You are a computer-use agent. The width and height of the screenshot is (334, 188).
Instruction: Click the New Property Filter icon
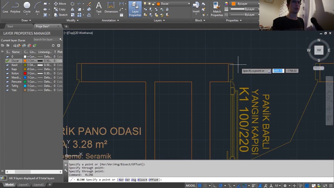3,45
